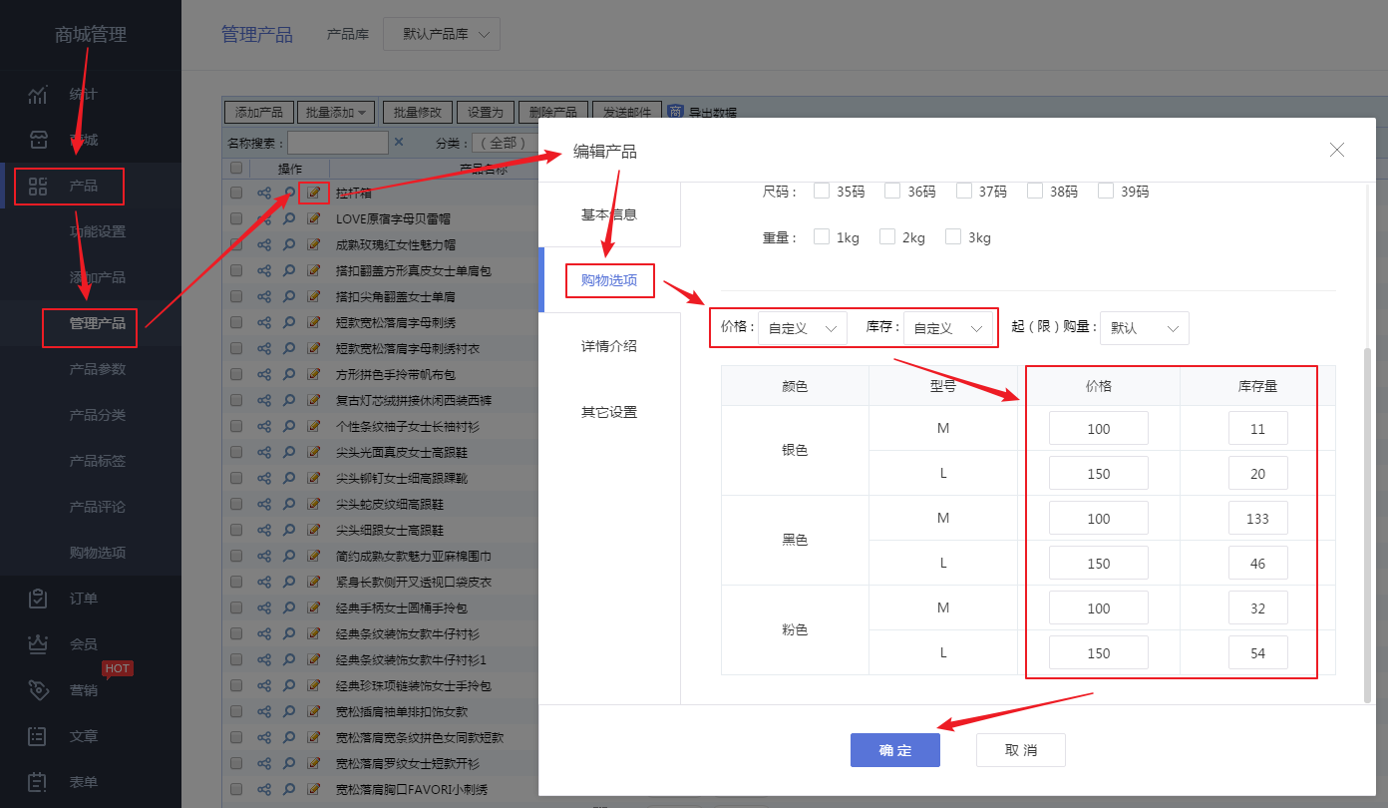Click the 批量修改 button
1388x808 pixels.
coord(419,112)
